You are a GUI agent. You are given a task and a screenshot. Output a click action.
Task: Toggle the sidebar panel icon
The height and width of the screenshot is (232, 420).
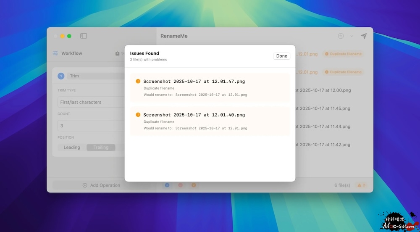(84, 36)
